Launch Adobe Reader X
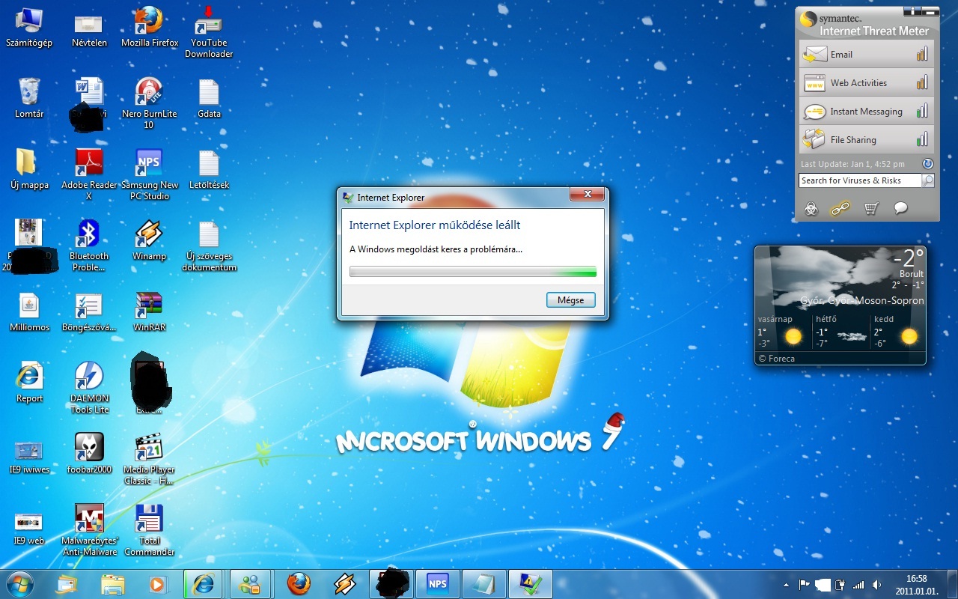 (89, 175)
